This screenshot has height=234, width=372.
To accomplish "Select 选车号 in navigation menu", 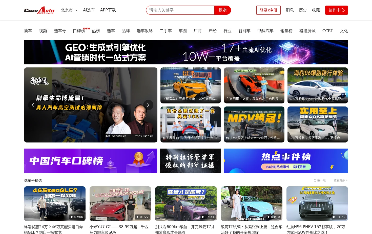I will pyautogui.click(x=60, y=31).
